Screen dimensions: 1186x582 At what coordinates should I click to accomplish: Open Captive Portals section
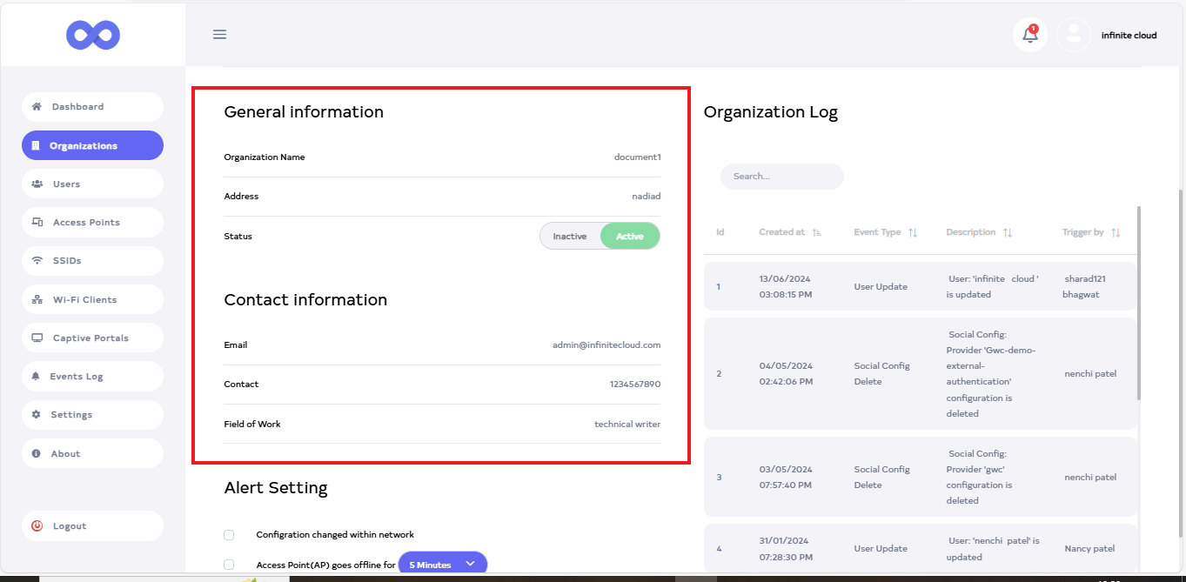click(x=92, y=338)
